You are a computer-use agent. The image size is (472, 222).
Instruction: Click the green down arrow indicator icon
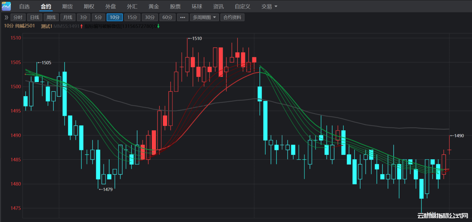158,26
